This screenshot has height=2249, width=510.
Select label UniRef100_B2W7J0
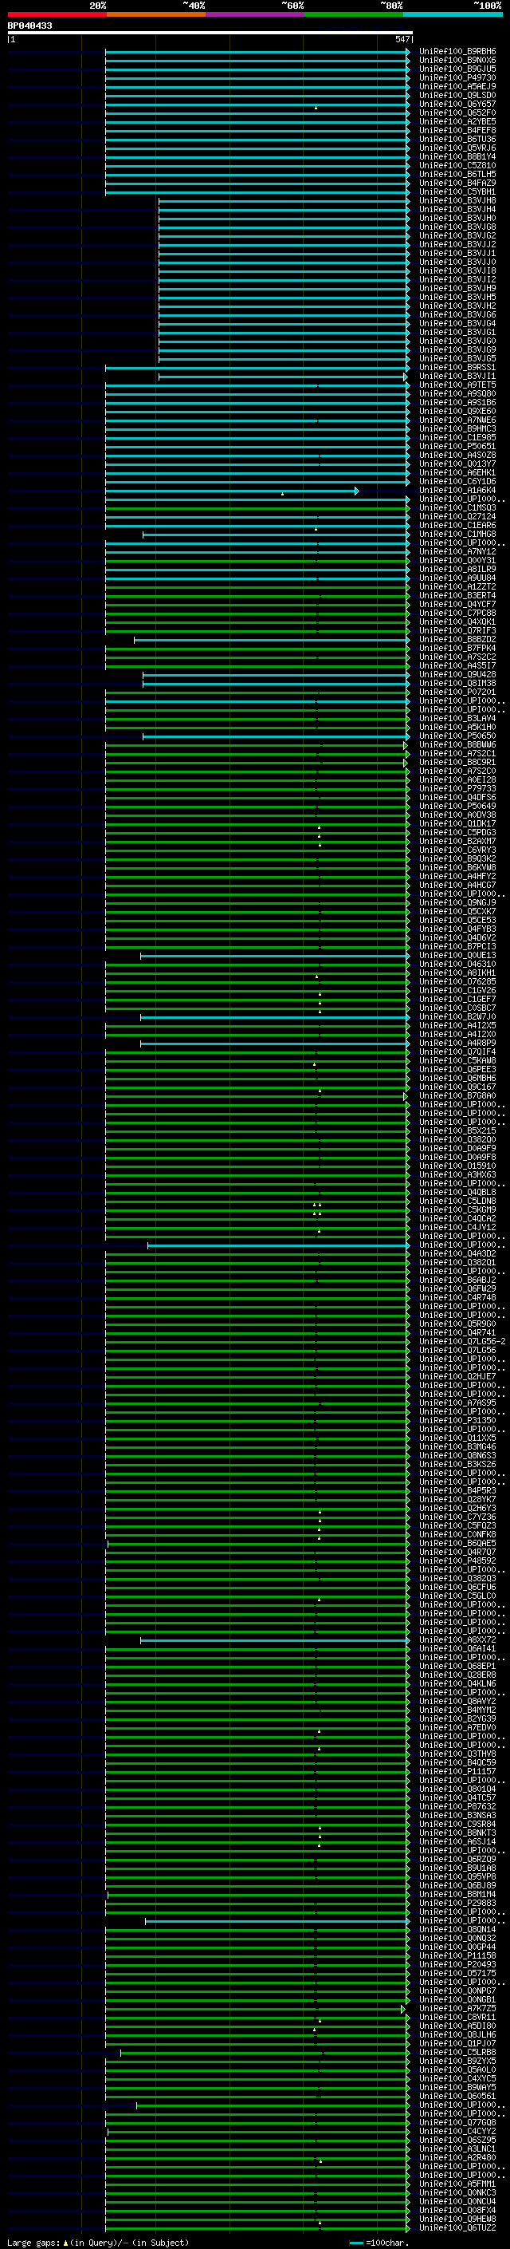(457, 1017)
